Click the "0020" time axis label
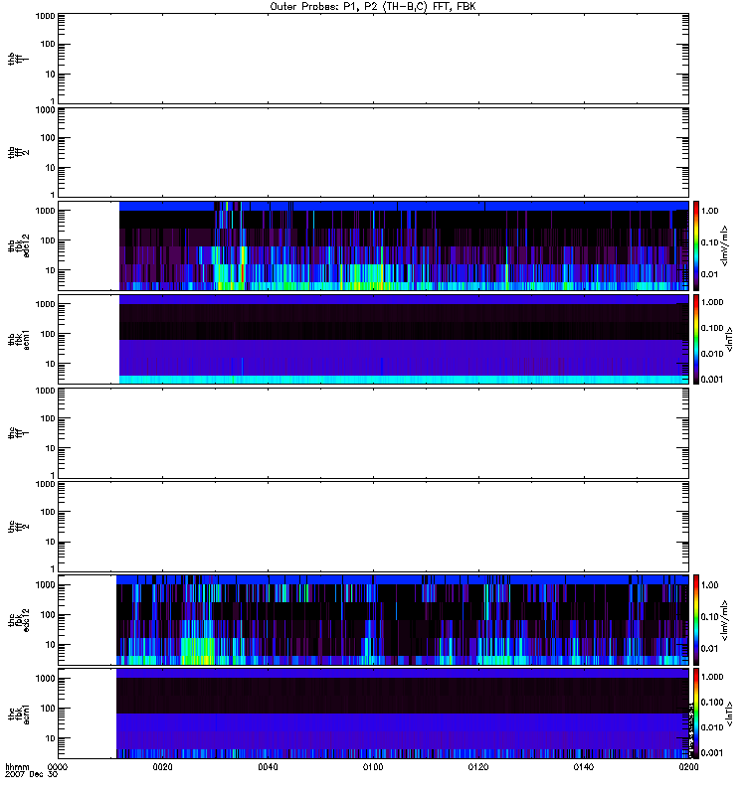Viewport: 746px width, 795px height. point(162,767)
